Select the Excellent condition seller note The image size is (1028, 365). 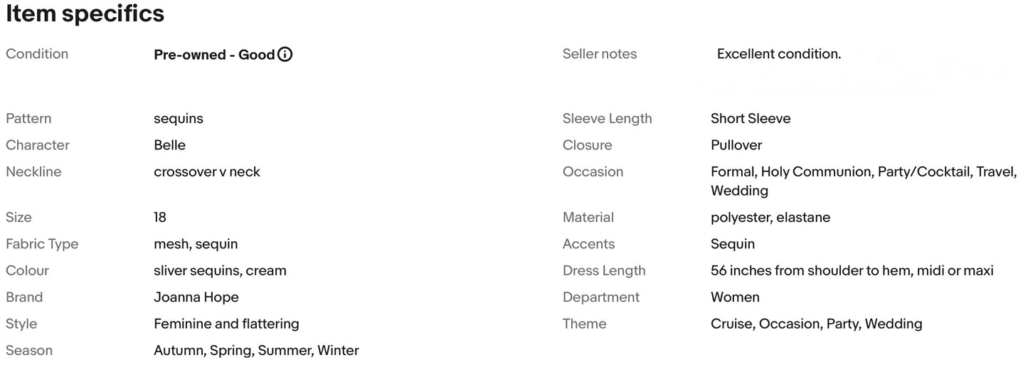coord(779,54)
